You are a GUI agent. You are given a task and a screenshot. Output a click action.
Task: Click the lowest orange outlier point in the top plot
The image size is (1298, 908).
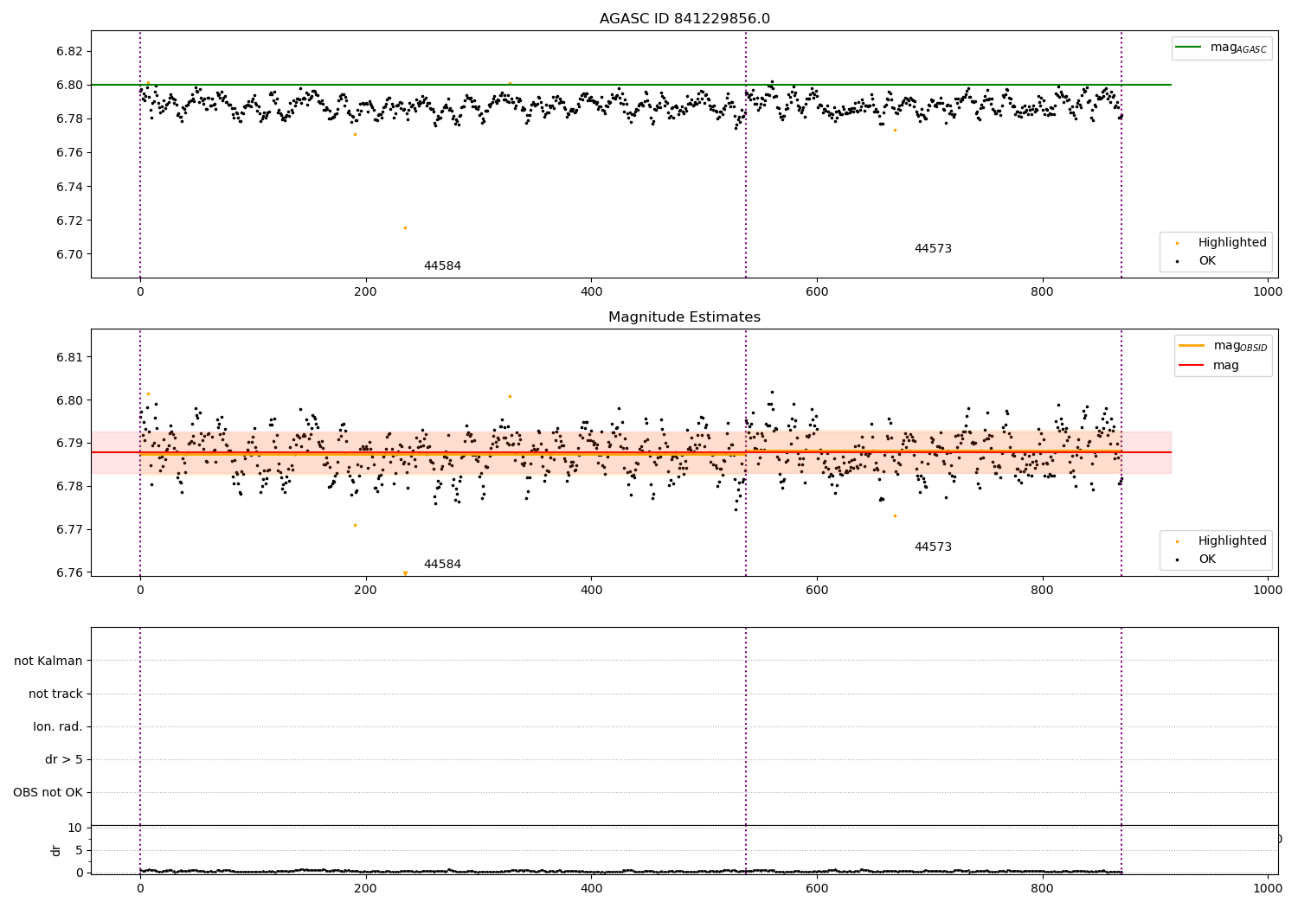click(405, 227)
